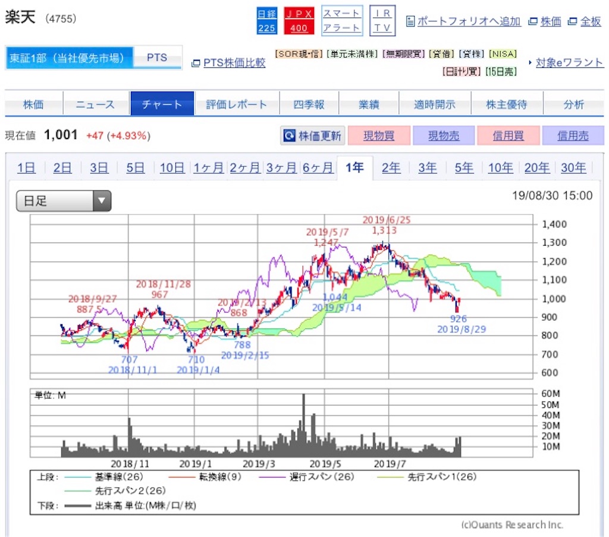Click the 現物売 button
Image resolution: width=609 pixels, height=537 pixels.
444,136
